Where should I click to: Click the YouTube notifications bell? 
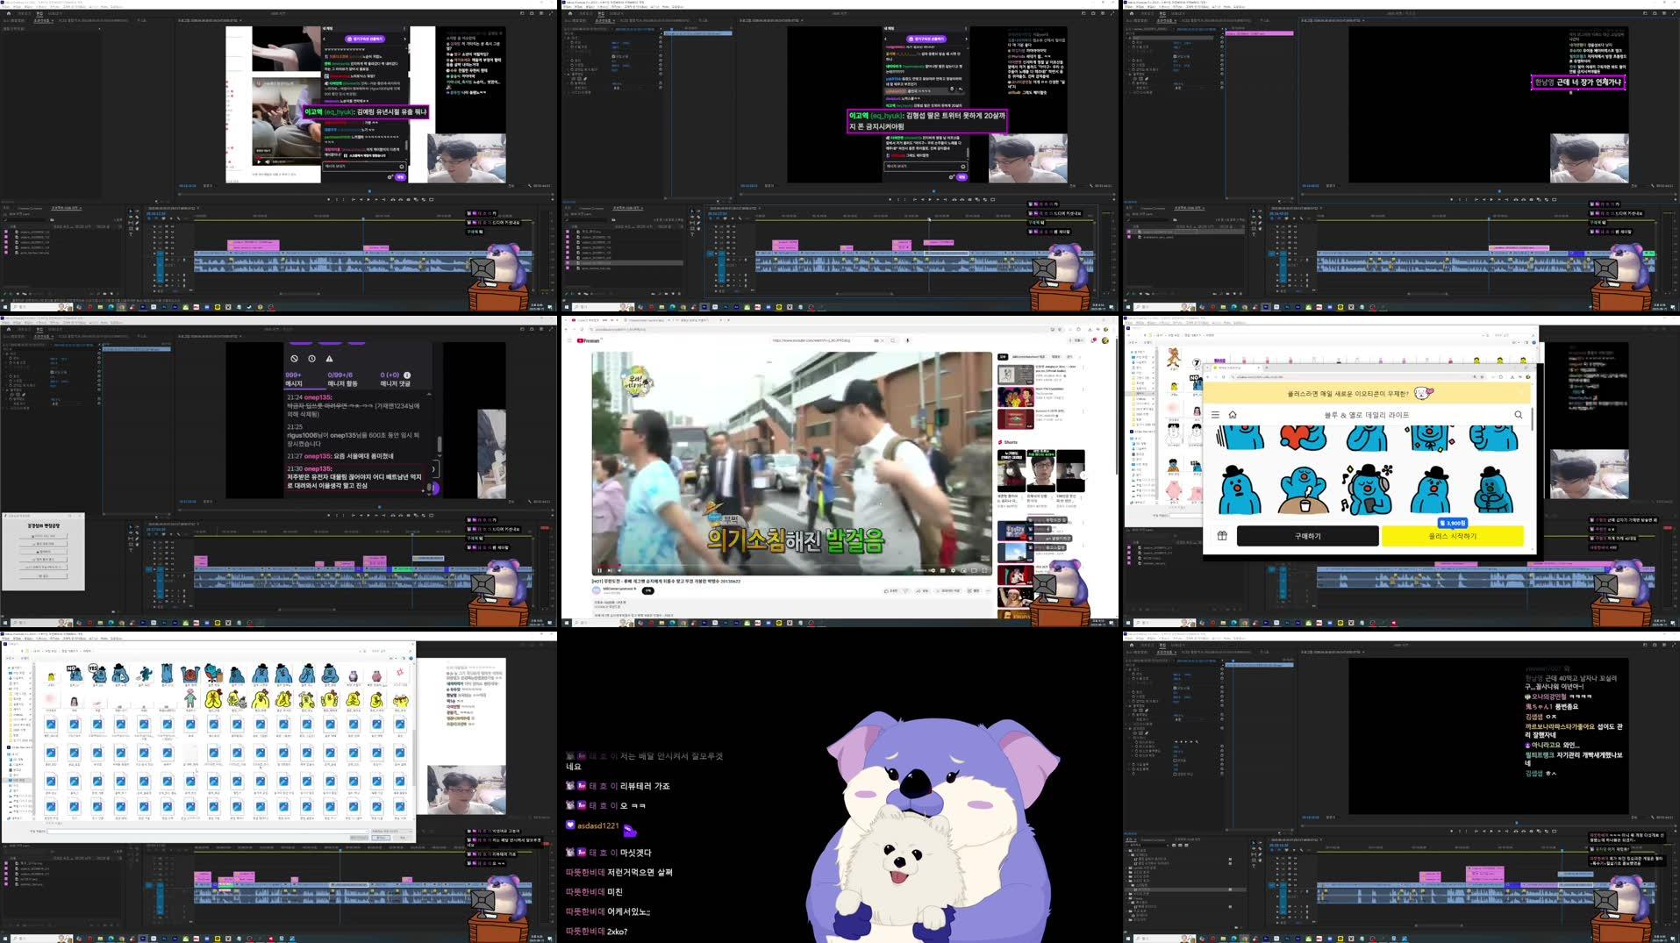click(x=1094, y=340)
